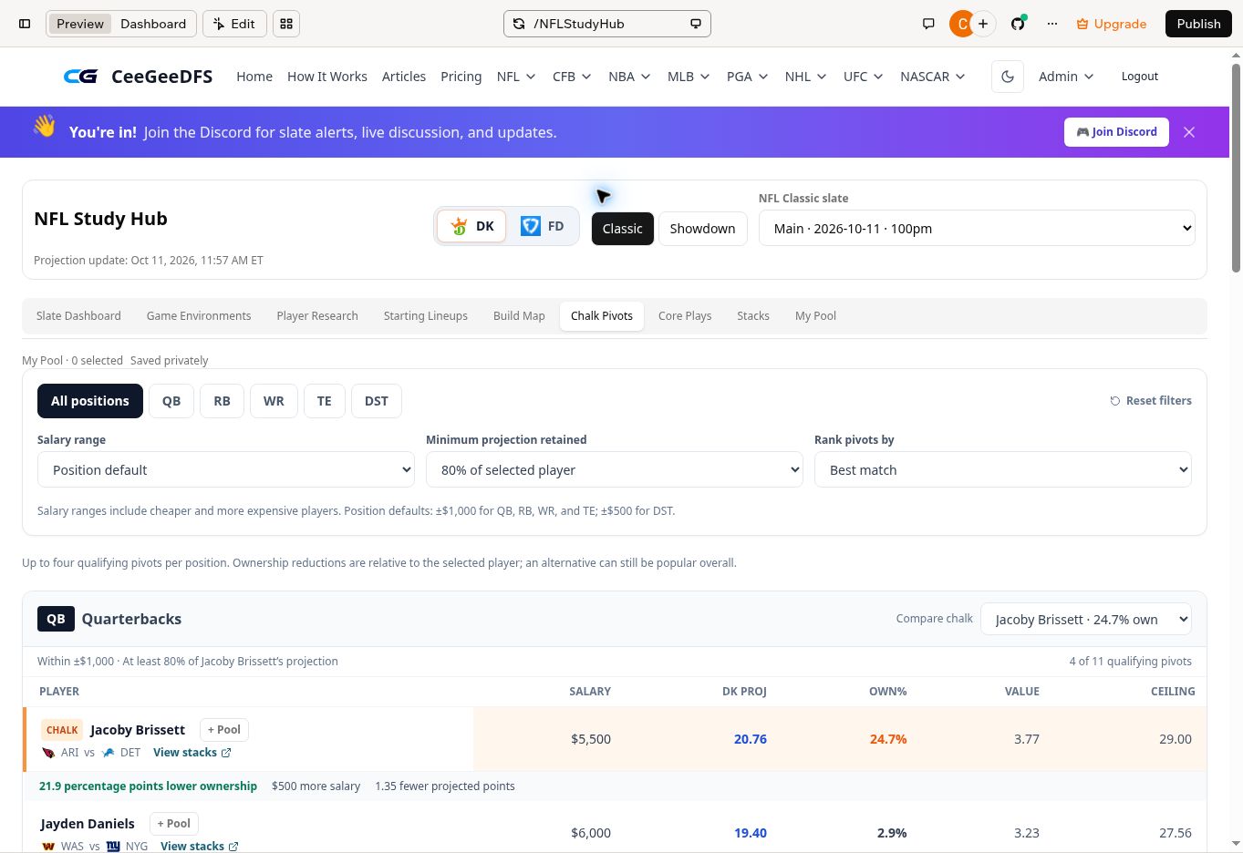Add Jacoby Brissett to Pool
This screenshot has width=1243, height=853.
coord(224,730)
